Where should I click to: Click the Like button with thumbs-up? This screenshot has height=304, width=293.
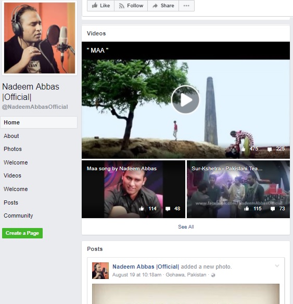click(x=101, y=6)
